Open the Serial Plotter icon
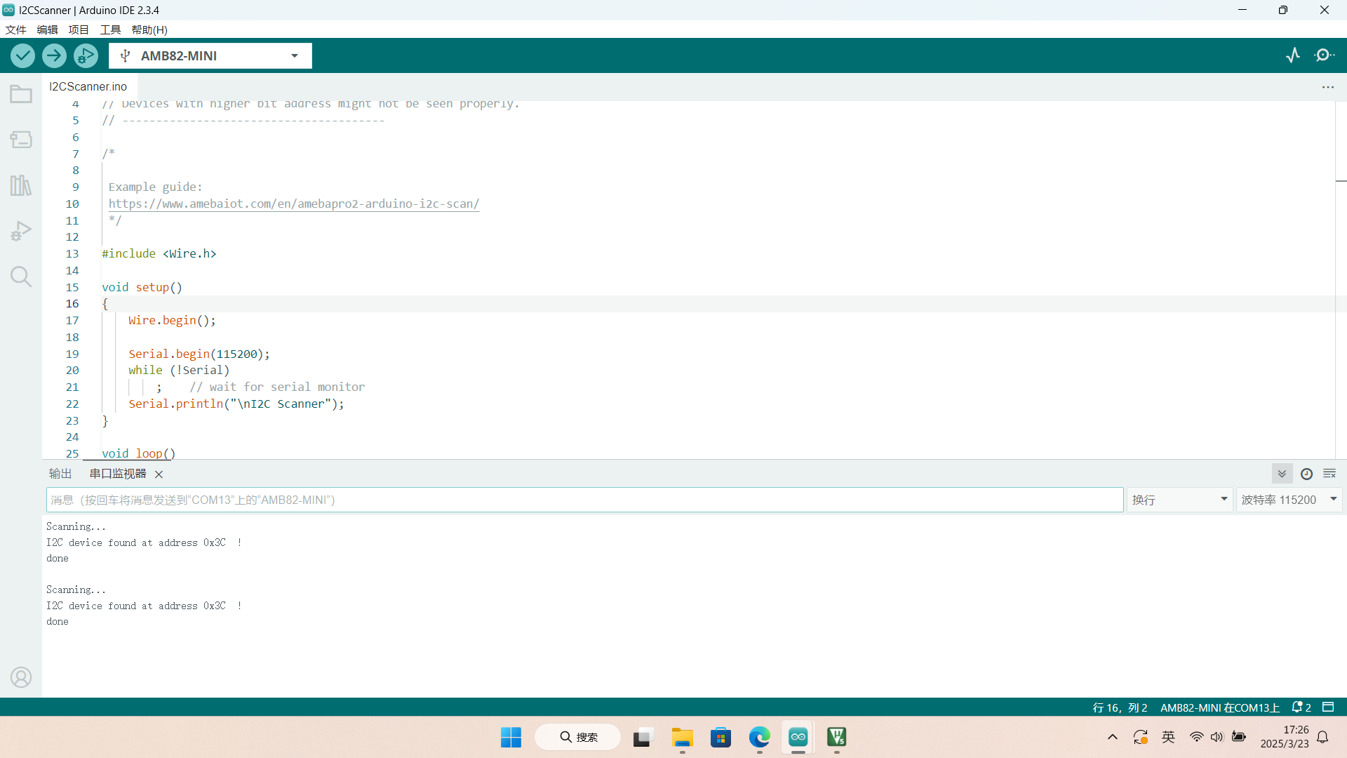 click(x=1293, y=55)
